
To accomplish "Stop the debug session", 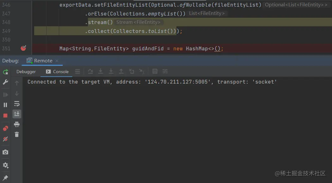I will (5, 116).
